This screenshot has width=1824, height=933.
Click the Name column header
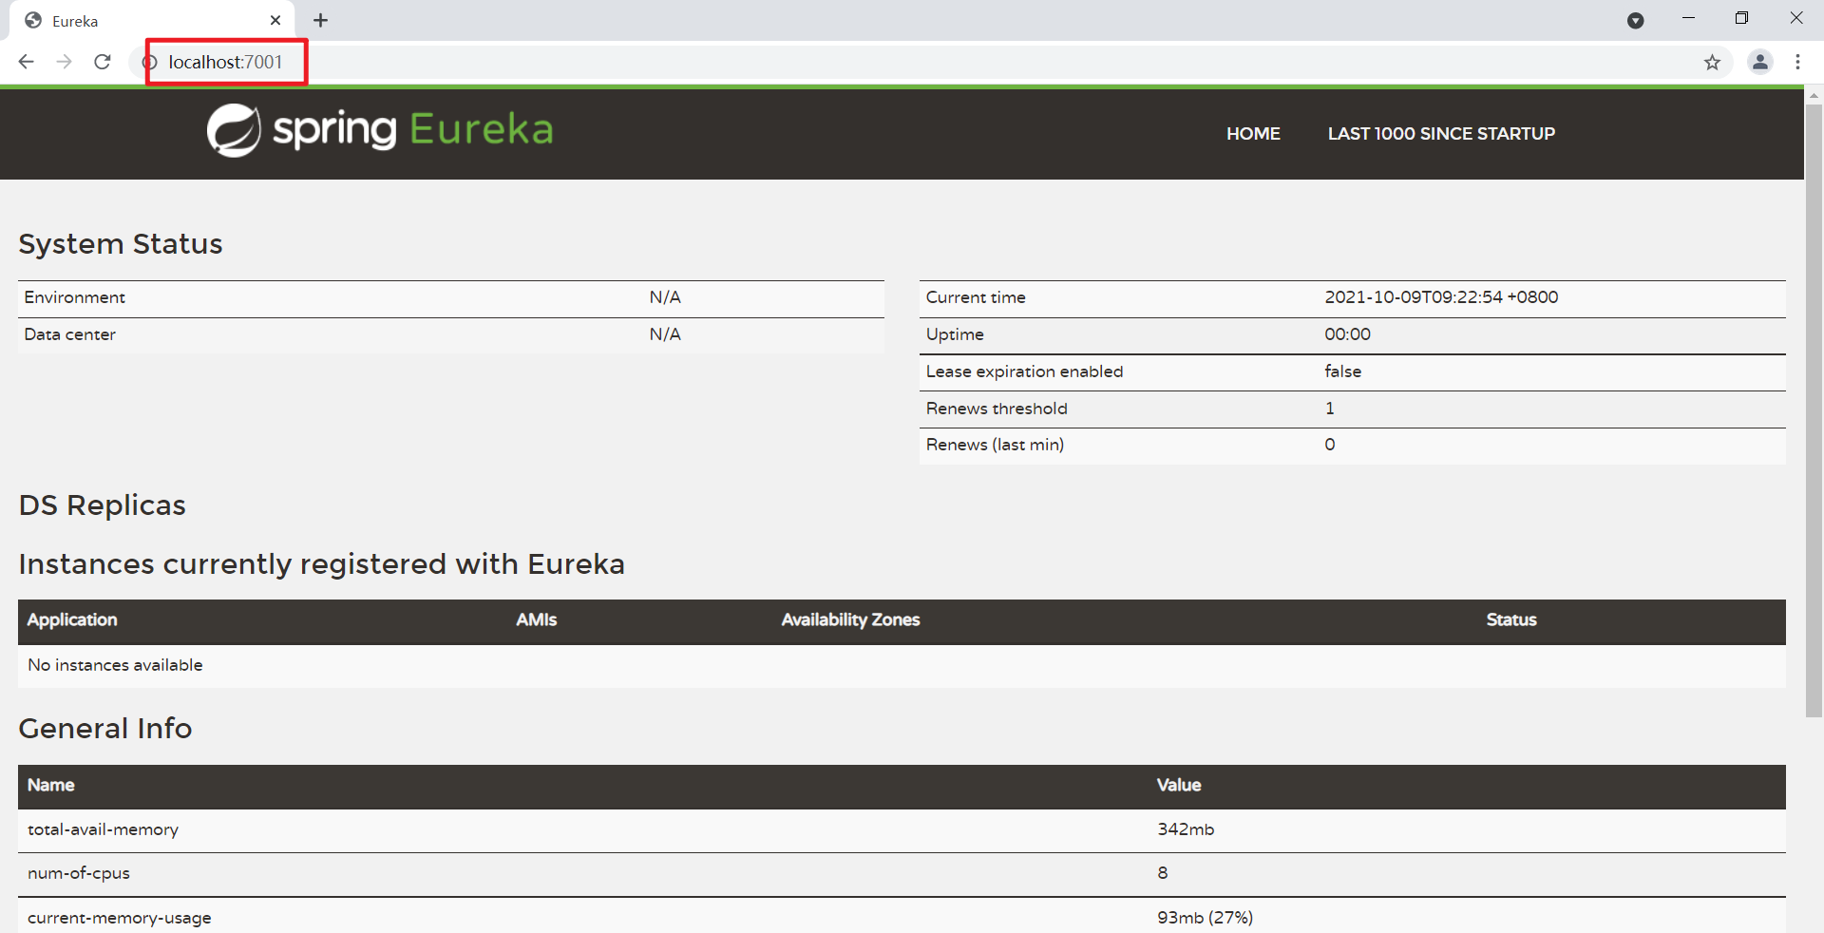tap(50, 785)
